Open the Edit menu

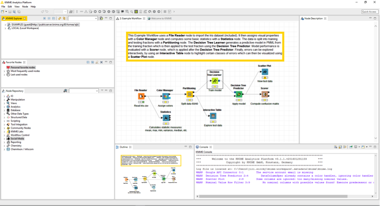coord(10,7)
